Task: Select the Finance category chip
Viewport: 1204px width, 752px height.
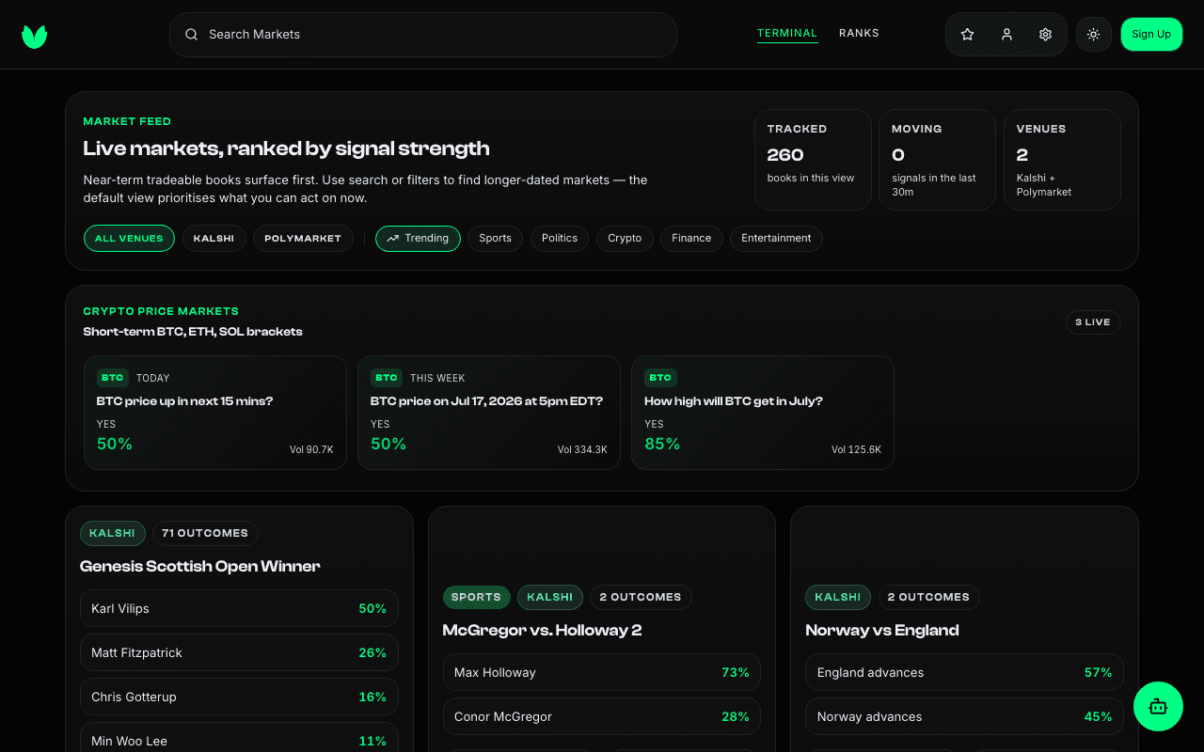Action: (691, 239)
